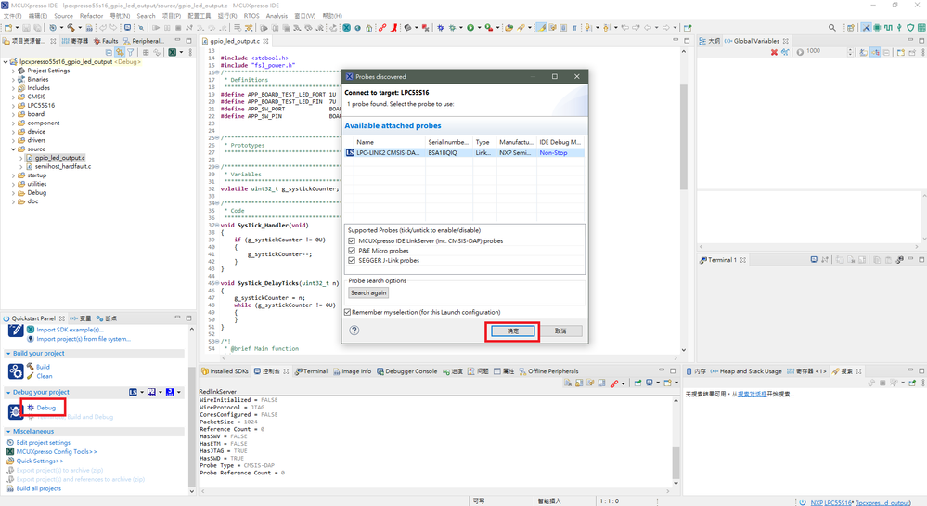Click the J-Link debug icon in Quickstart
Screen dimensions: 927x506
pyautogui.click(x=169, y=392)
